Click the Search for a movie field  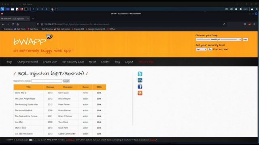47,81
